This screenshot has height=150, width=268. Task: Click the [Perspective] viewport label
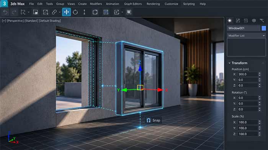tap(15, 21)
